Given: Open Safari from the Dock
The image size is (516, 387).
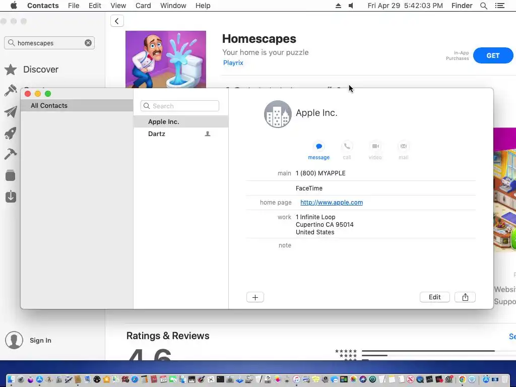Looking at the screenshot, I should [135, 379].
